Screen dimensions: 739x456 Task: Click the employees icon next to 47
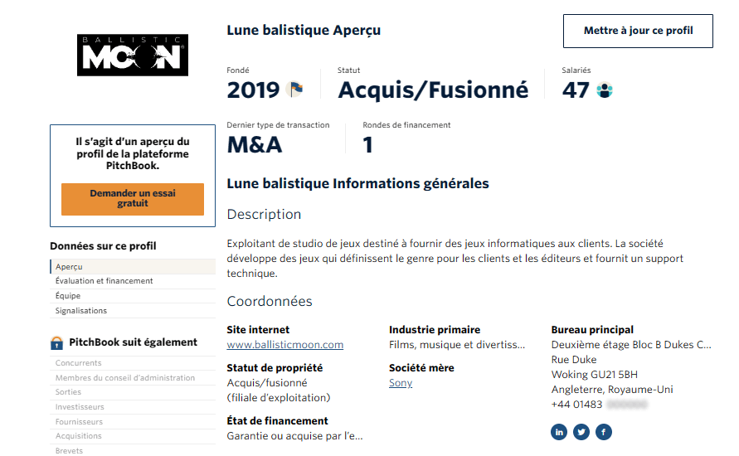pos(605,90)
